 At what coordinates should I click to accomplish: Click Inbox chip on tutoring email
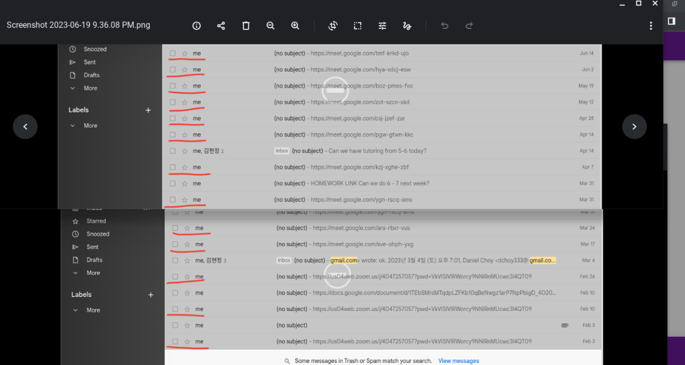pos(282,151)
